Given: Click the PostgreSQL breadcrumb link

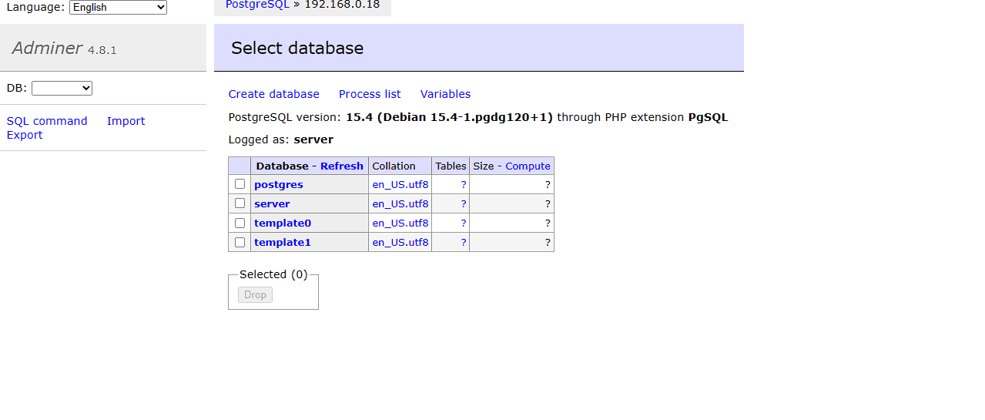Looking at the screenshot, I should click(257, 5).
